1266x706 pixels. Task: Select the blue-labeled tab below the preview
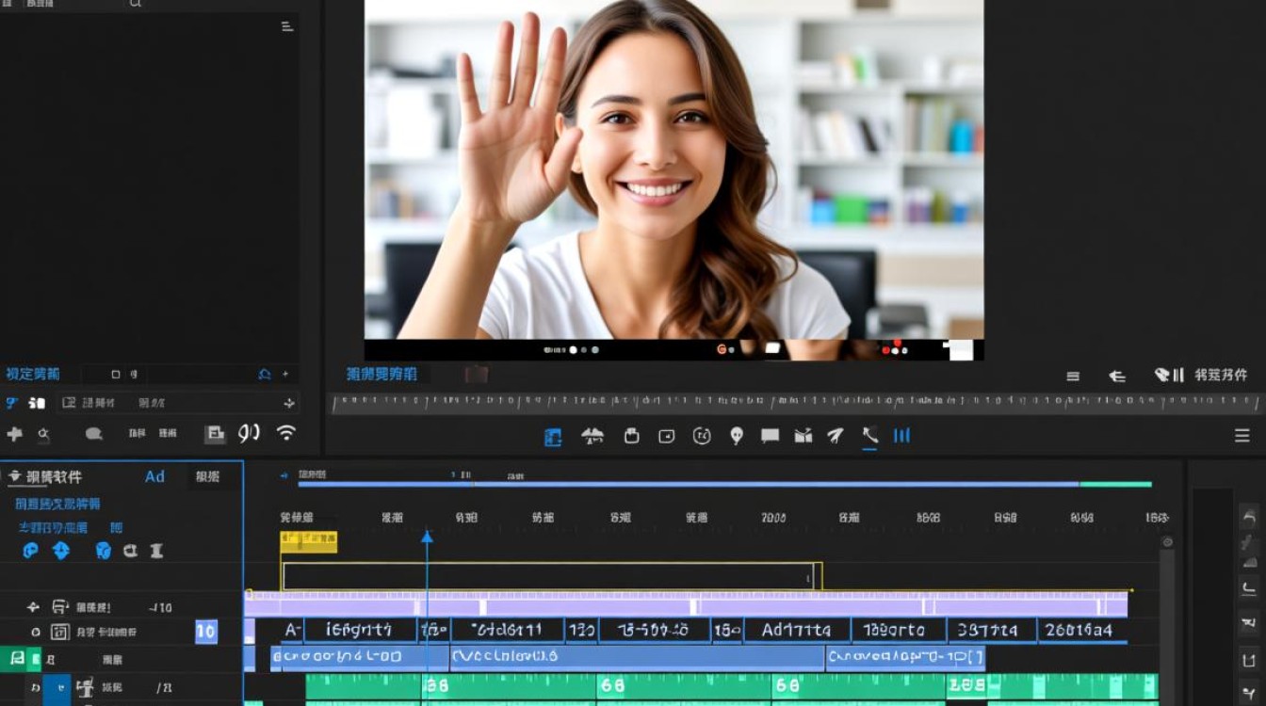pos(381,375)
